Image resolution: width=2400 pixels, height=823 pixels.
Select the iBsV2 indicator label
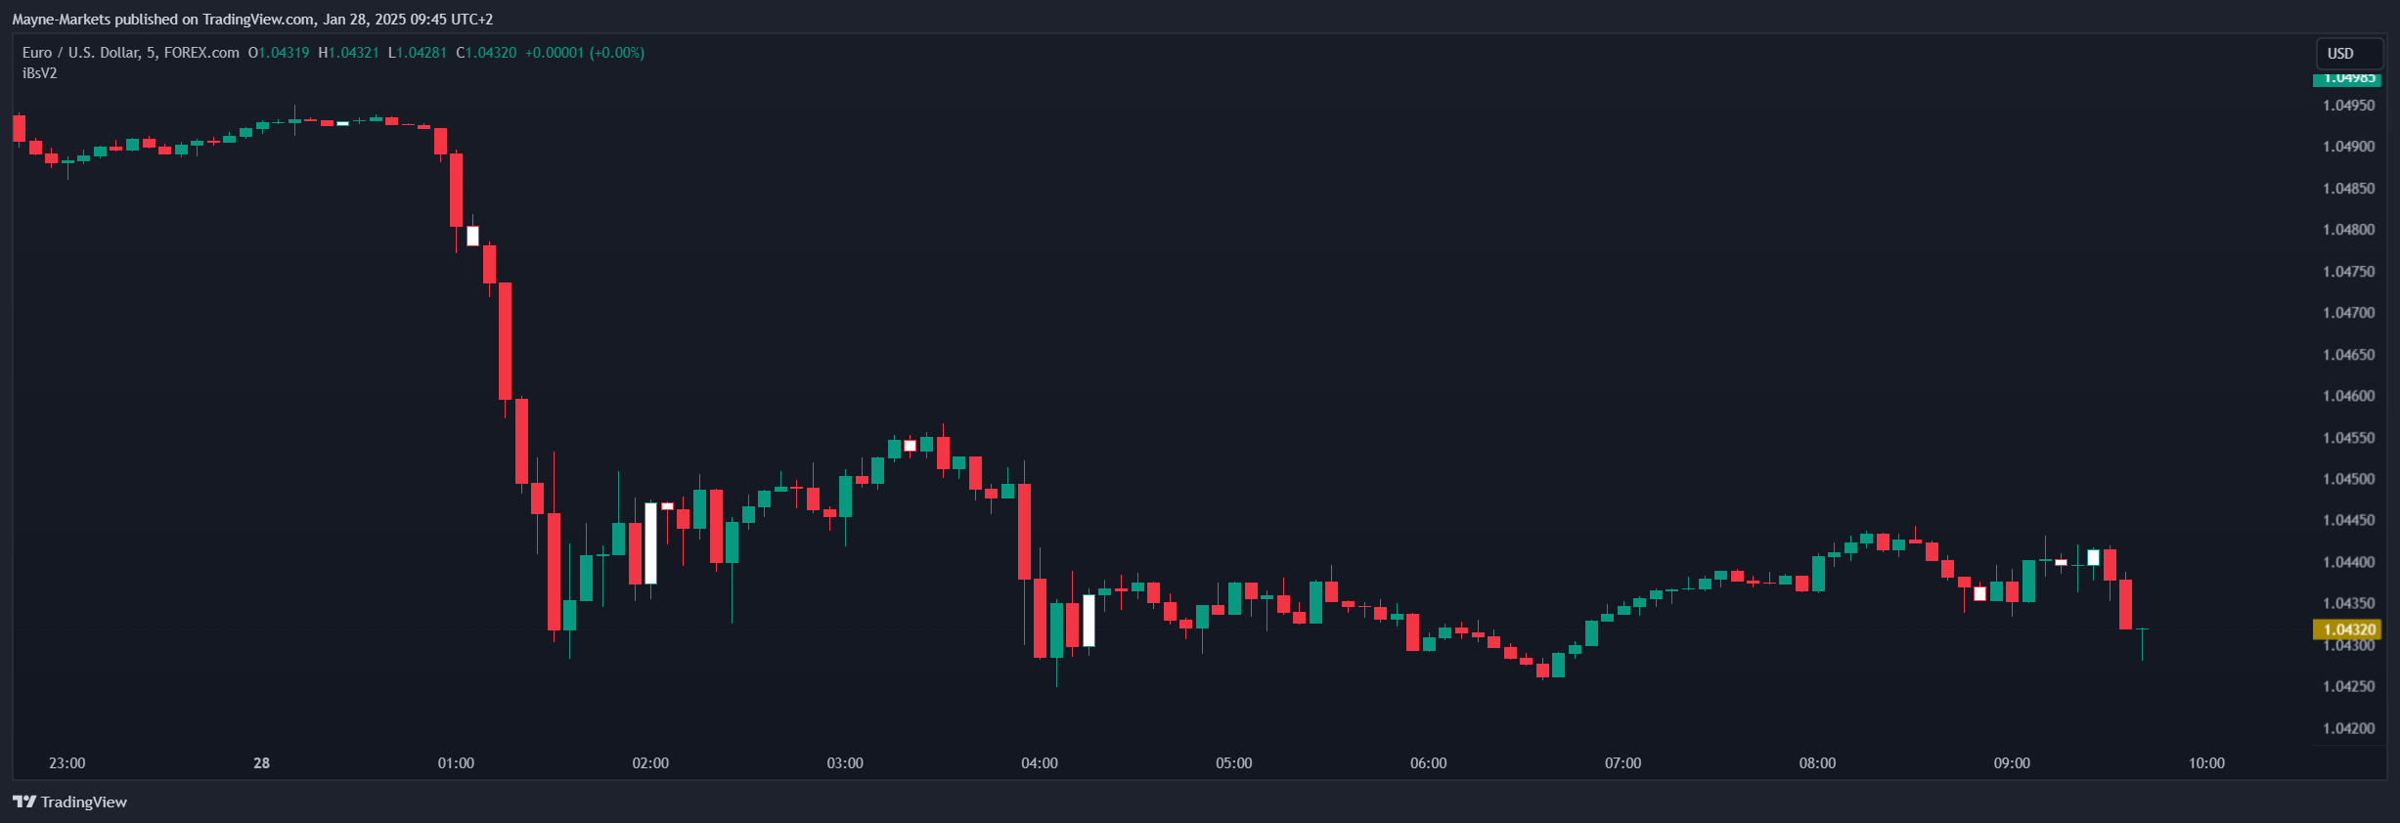point(40,73)
